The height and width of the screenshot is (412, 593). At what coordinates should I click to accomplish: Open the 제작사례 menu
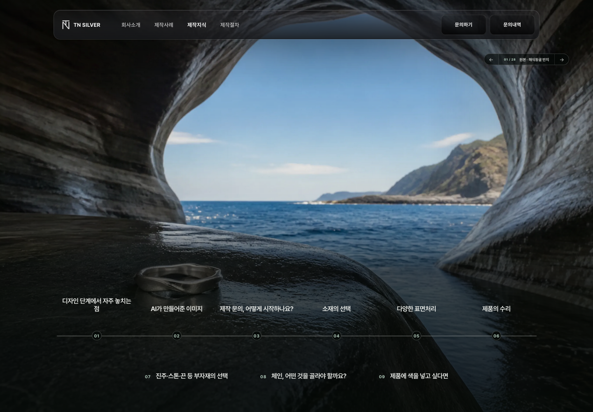point(164,25)
